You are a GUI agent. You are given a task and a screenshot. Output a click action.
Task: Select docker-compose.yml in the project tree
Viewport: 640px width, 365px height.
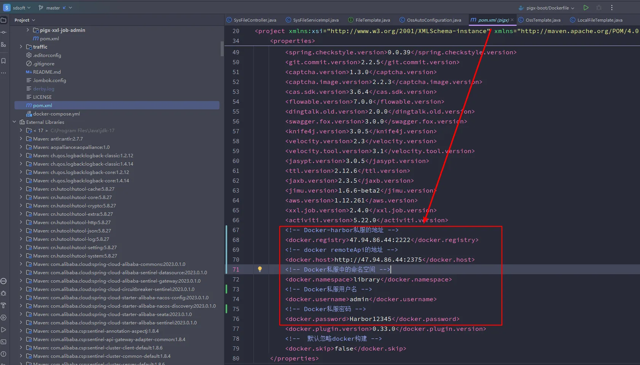[x=56, y=114]
